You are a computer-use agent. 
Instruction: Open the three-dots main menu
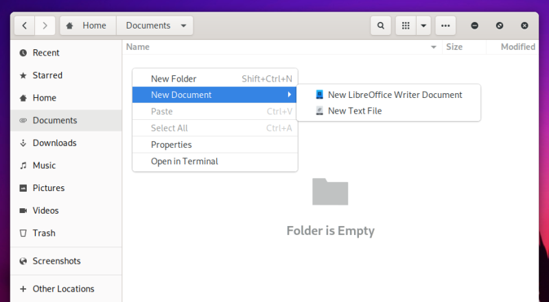[445, 25]
